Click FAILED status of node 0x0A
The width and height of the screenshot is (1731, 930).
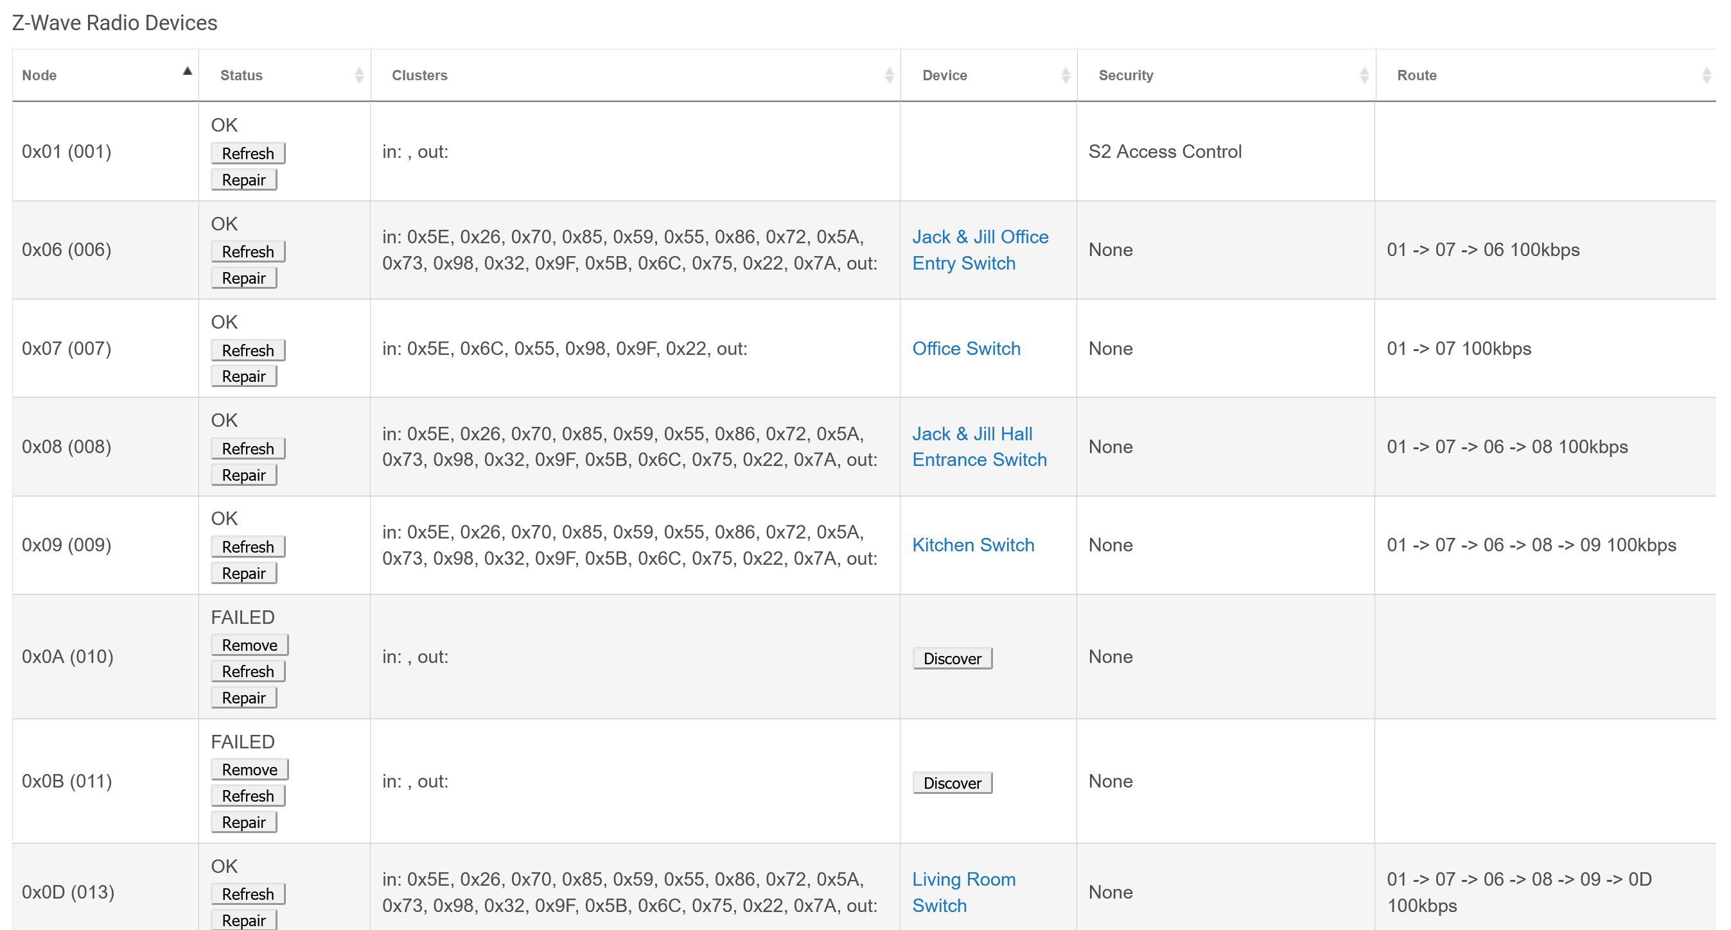point(243,617)
